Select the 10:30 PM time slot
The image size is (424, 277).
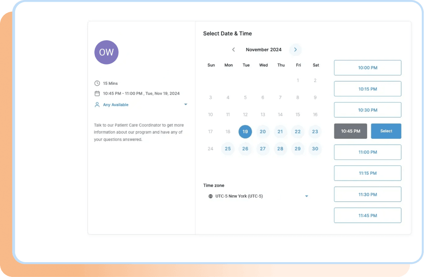(367, 109)
